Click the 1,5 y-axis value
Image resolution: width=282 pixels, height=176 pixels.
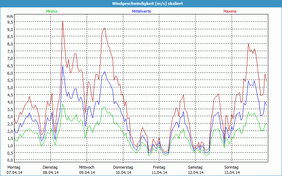coord(10,138)
